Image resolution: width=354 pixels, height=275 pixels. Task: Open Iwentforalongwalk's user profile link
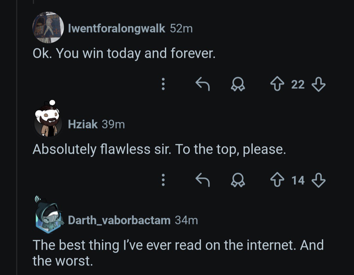tap(116, 29)
